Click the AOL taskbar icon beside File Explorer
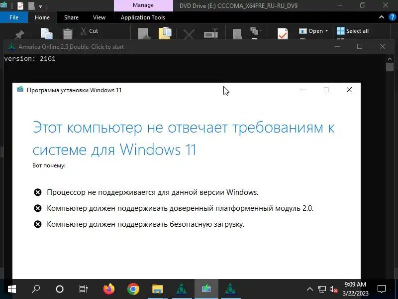 tap(182, 289)
